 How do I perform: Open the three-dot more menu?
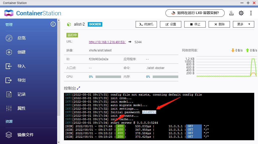pos(251,13)
